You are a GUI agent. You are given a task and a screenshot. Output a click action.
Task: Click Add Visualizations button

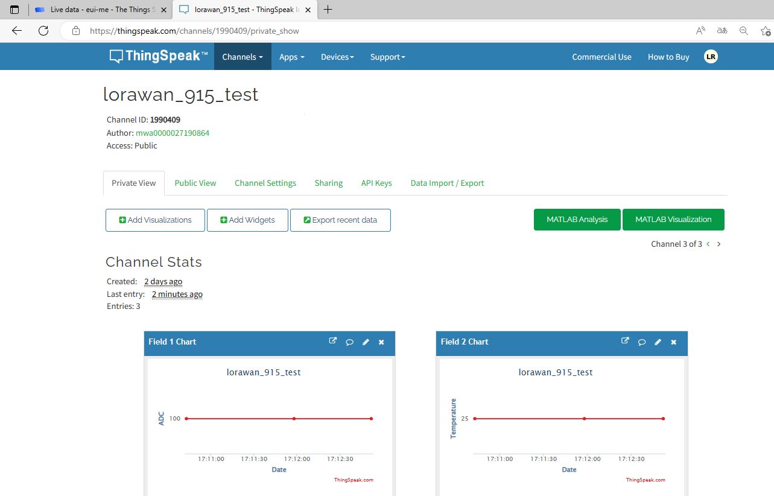pyautogui.click(x=155, y=220)
